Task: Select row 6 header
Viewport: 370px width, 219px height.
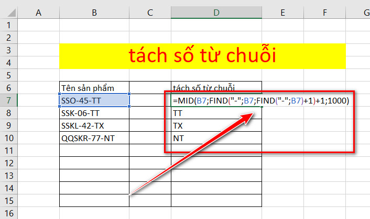Action: (x=9, y=87)
